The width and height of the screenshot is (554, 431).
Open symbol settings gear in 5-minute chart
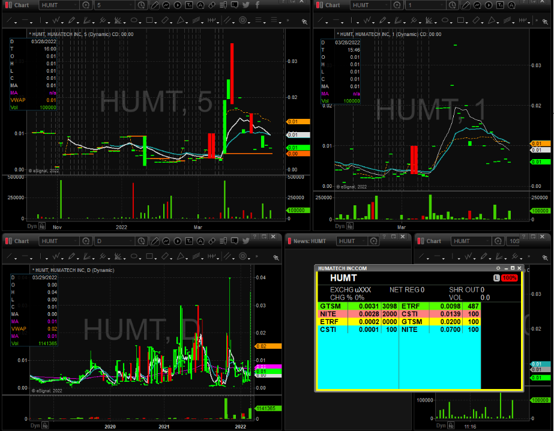[x=85, y=5]
